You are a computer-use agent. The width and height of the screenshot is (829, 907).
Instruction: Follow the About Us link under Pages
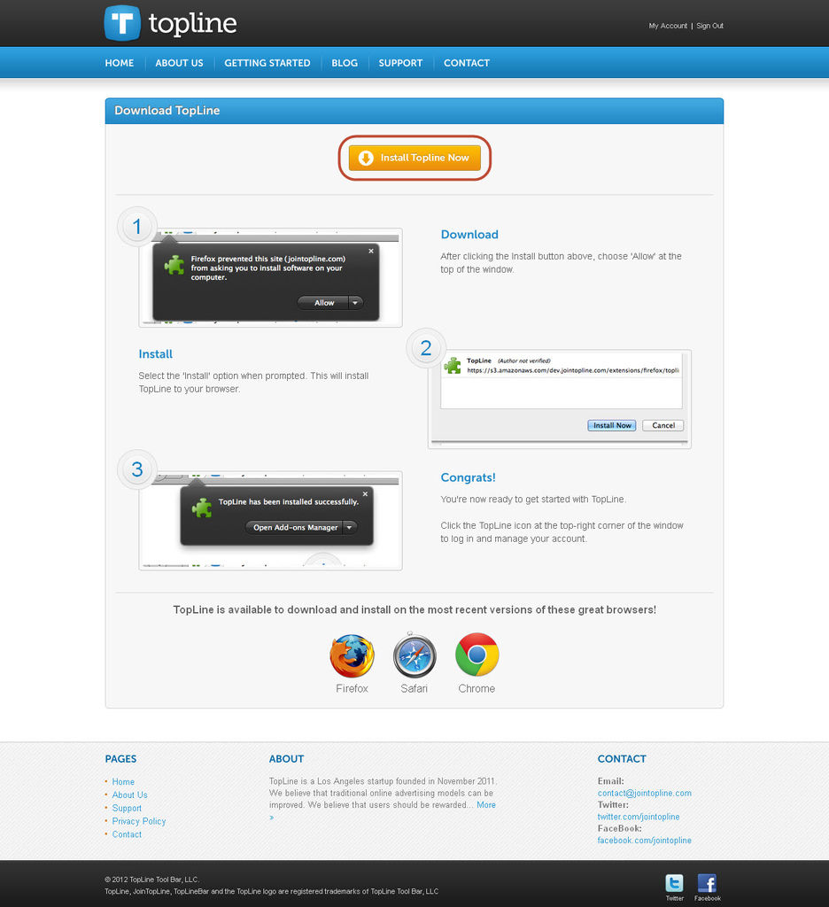coord(129,795)
